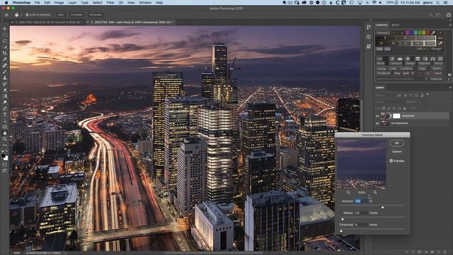Select the Crop tool
Screen dimensions: 453x255
[5, 53]
